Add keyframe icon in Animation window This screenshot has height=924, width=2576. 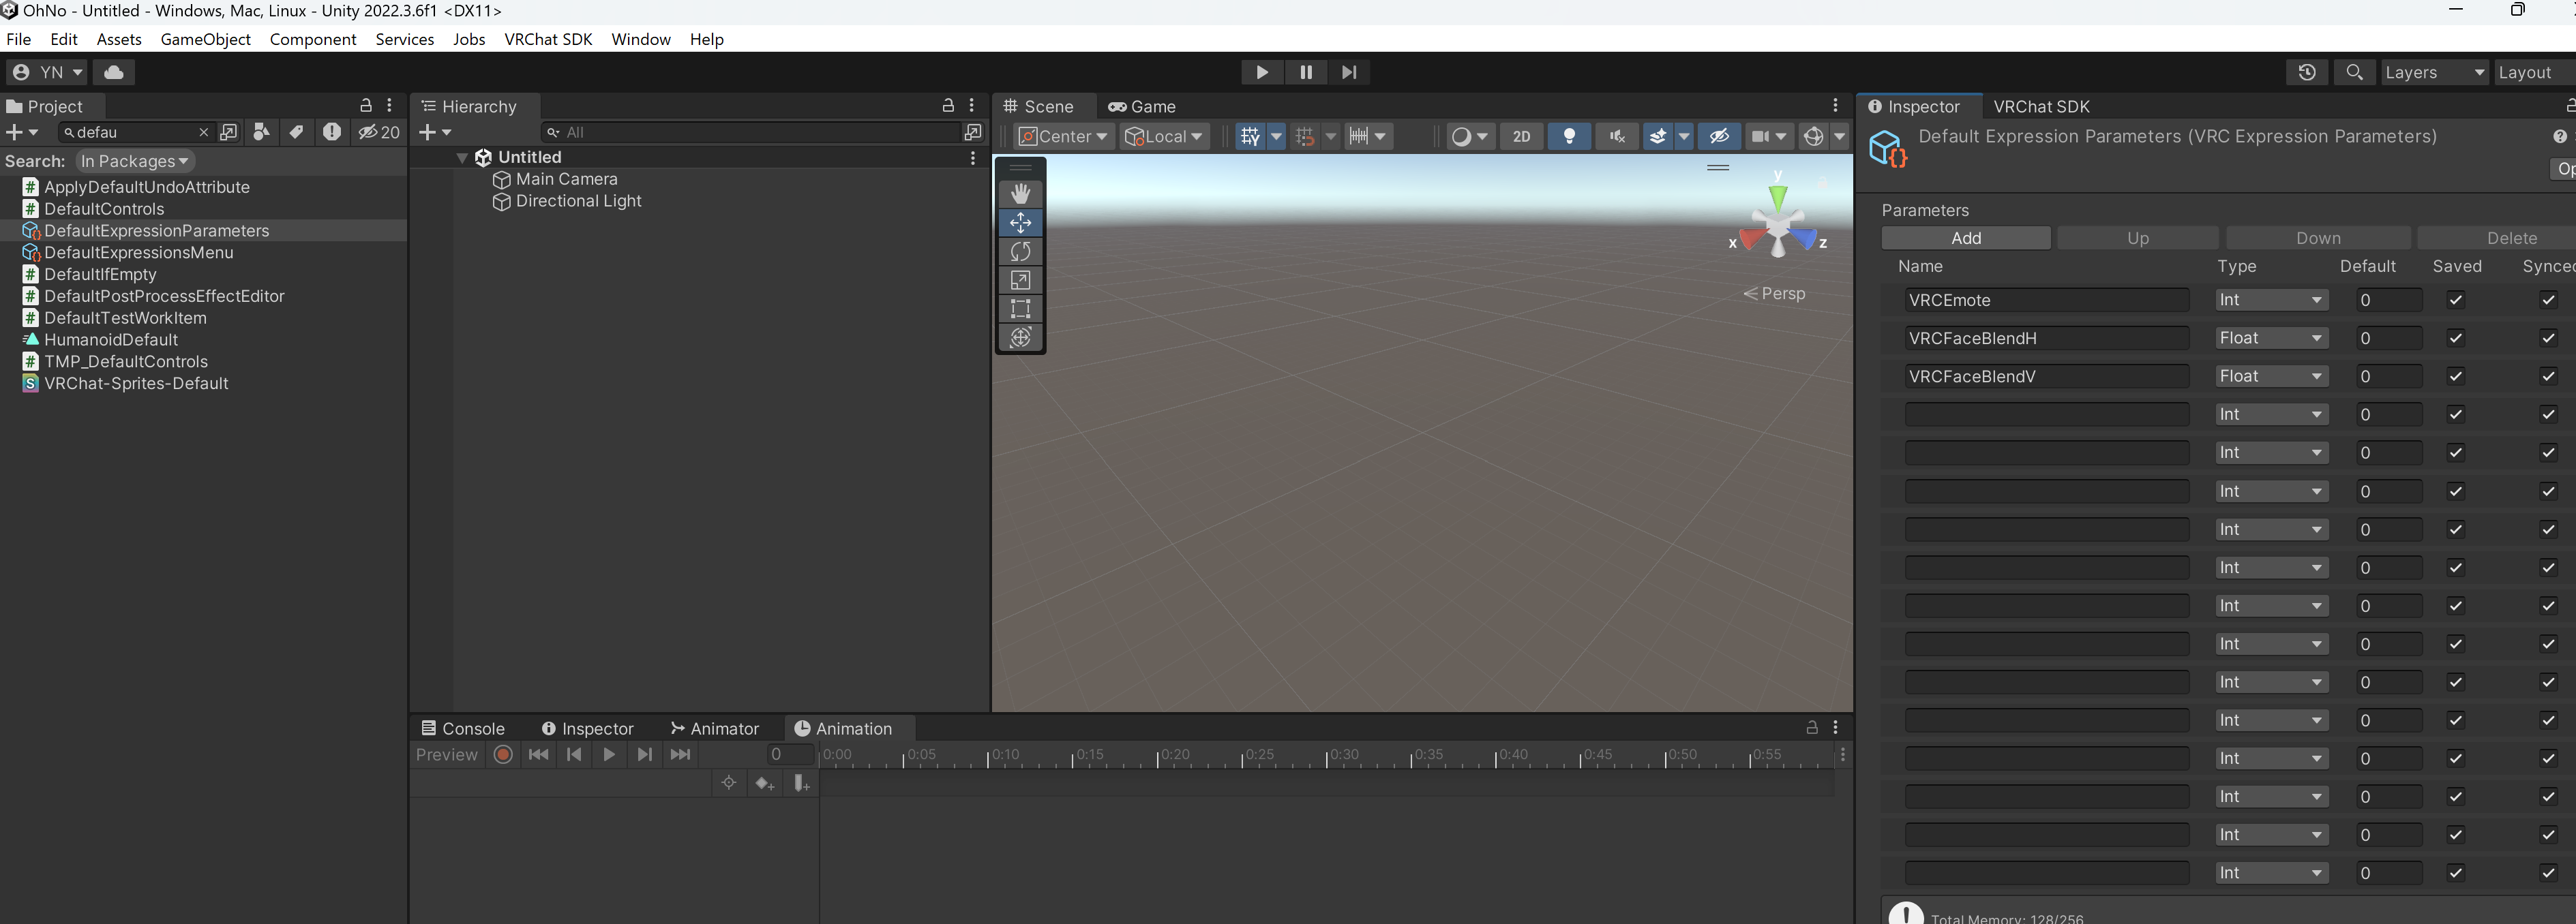pos(765,783)
